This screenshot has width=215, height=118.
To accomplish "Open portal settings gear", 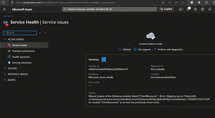I will (195, 9).
